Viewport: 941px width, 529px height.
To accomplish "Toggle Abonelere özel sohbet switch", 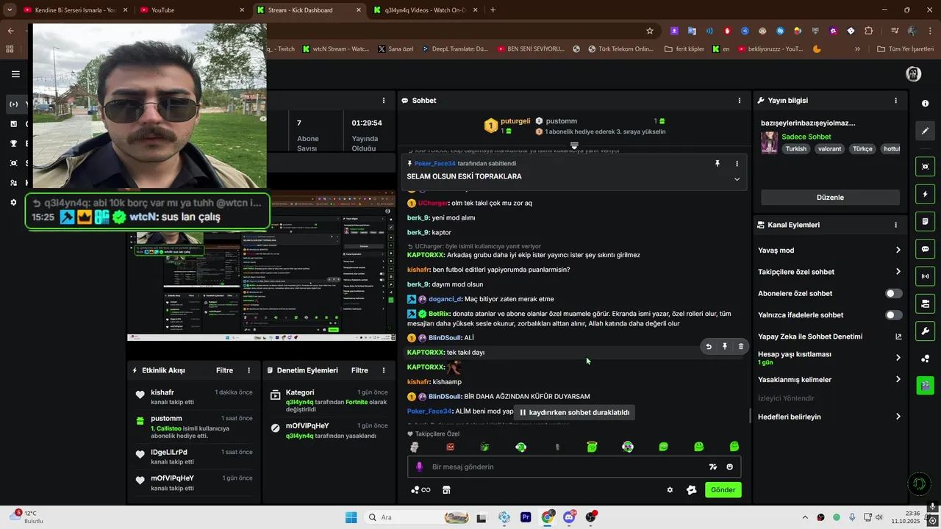I will [893, 293].
